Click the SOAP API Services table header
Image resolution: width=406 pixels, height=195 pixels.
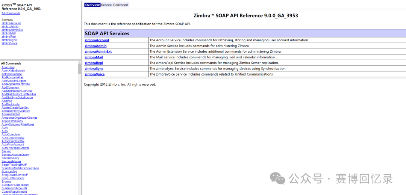(245, 33)
